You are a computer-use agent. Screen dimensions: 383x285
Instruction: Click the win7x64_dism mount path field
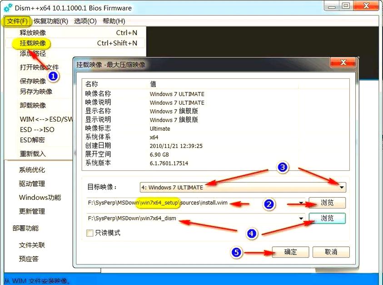(196, 218)
